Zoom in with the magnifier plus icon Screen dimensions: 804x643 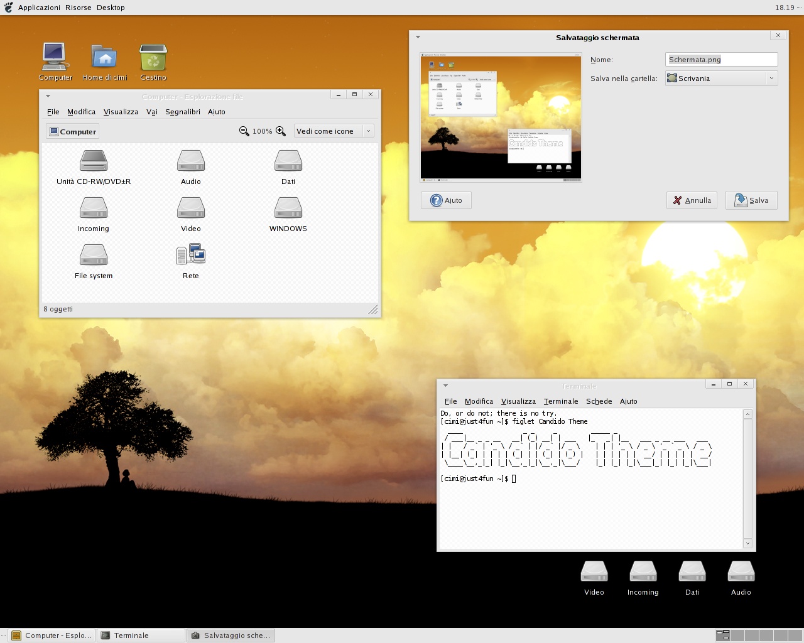click(281, 131)
